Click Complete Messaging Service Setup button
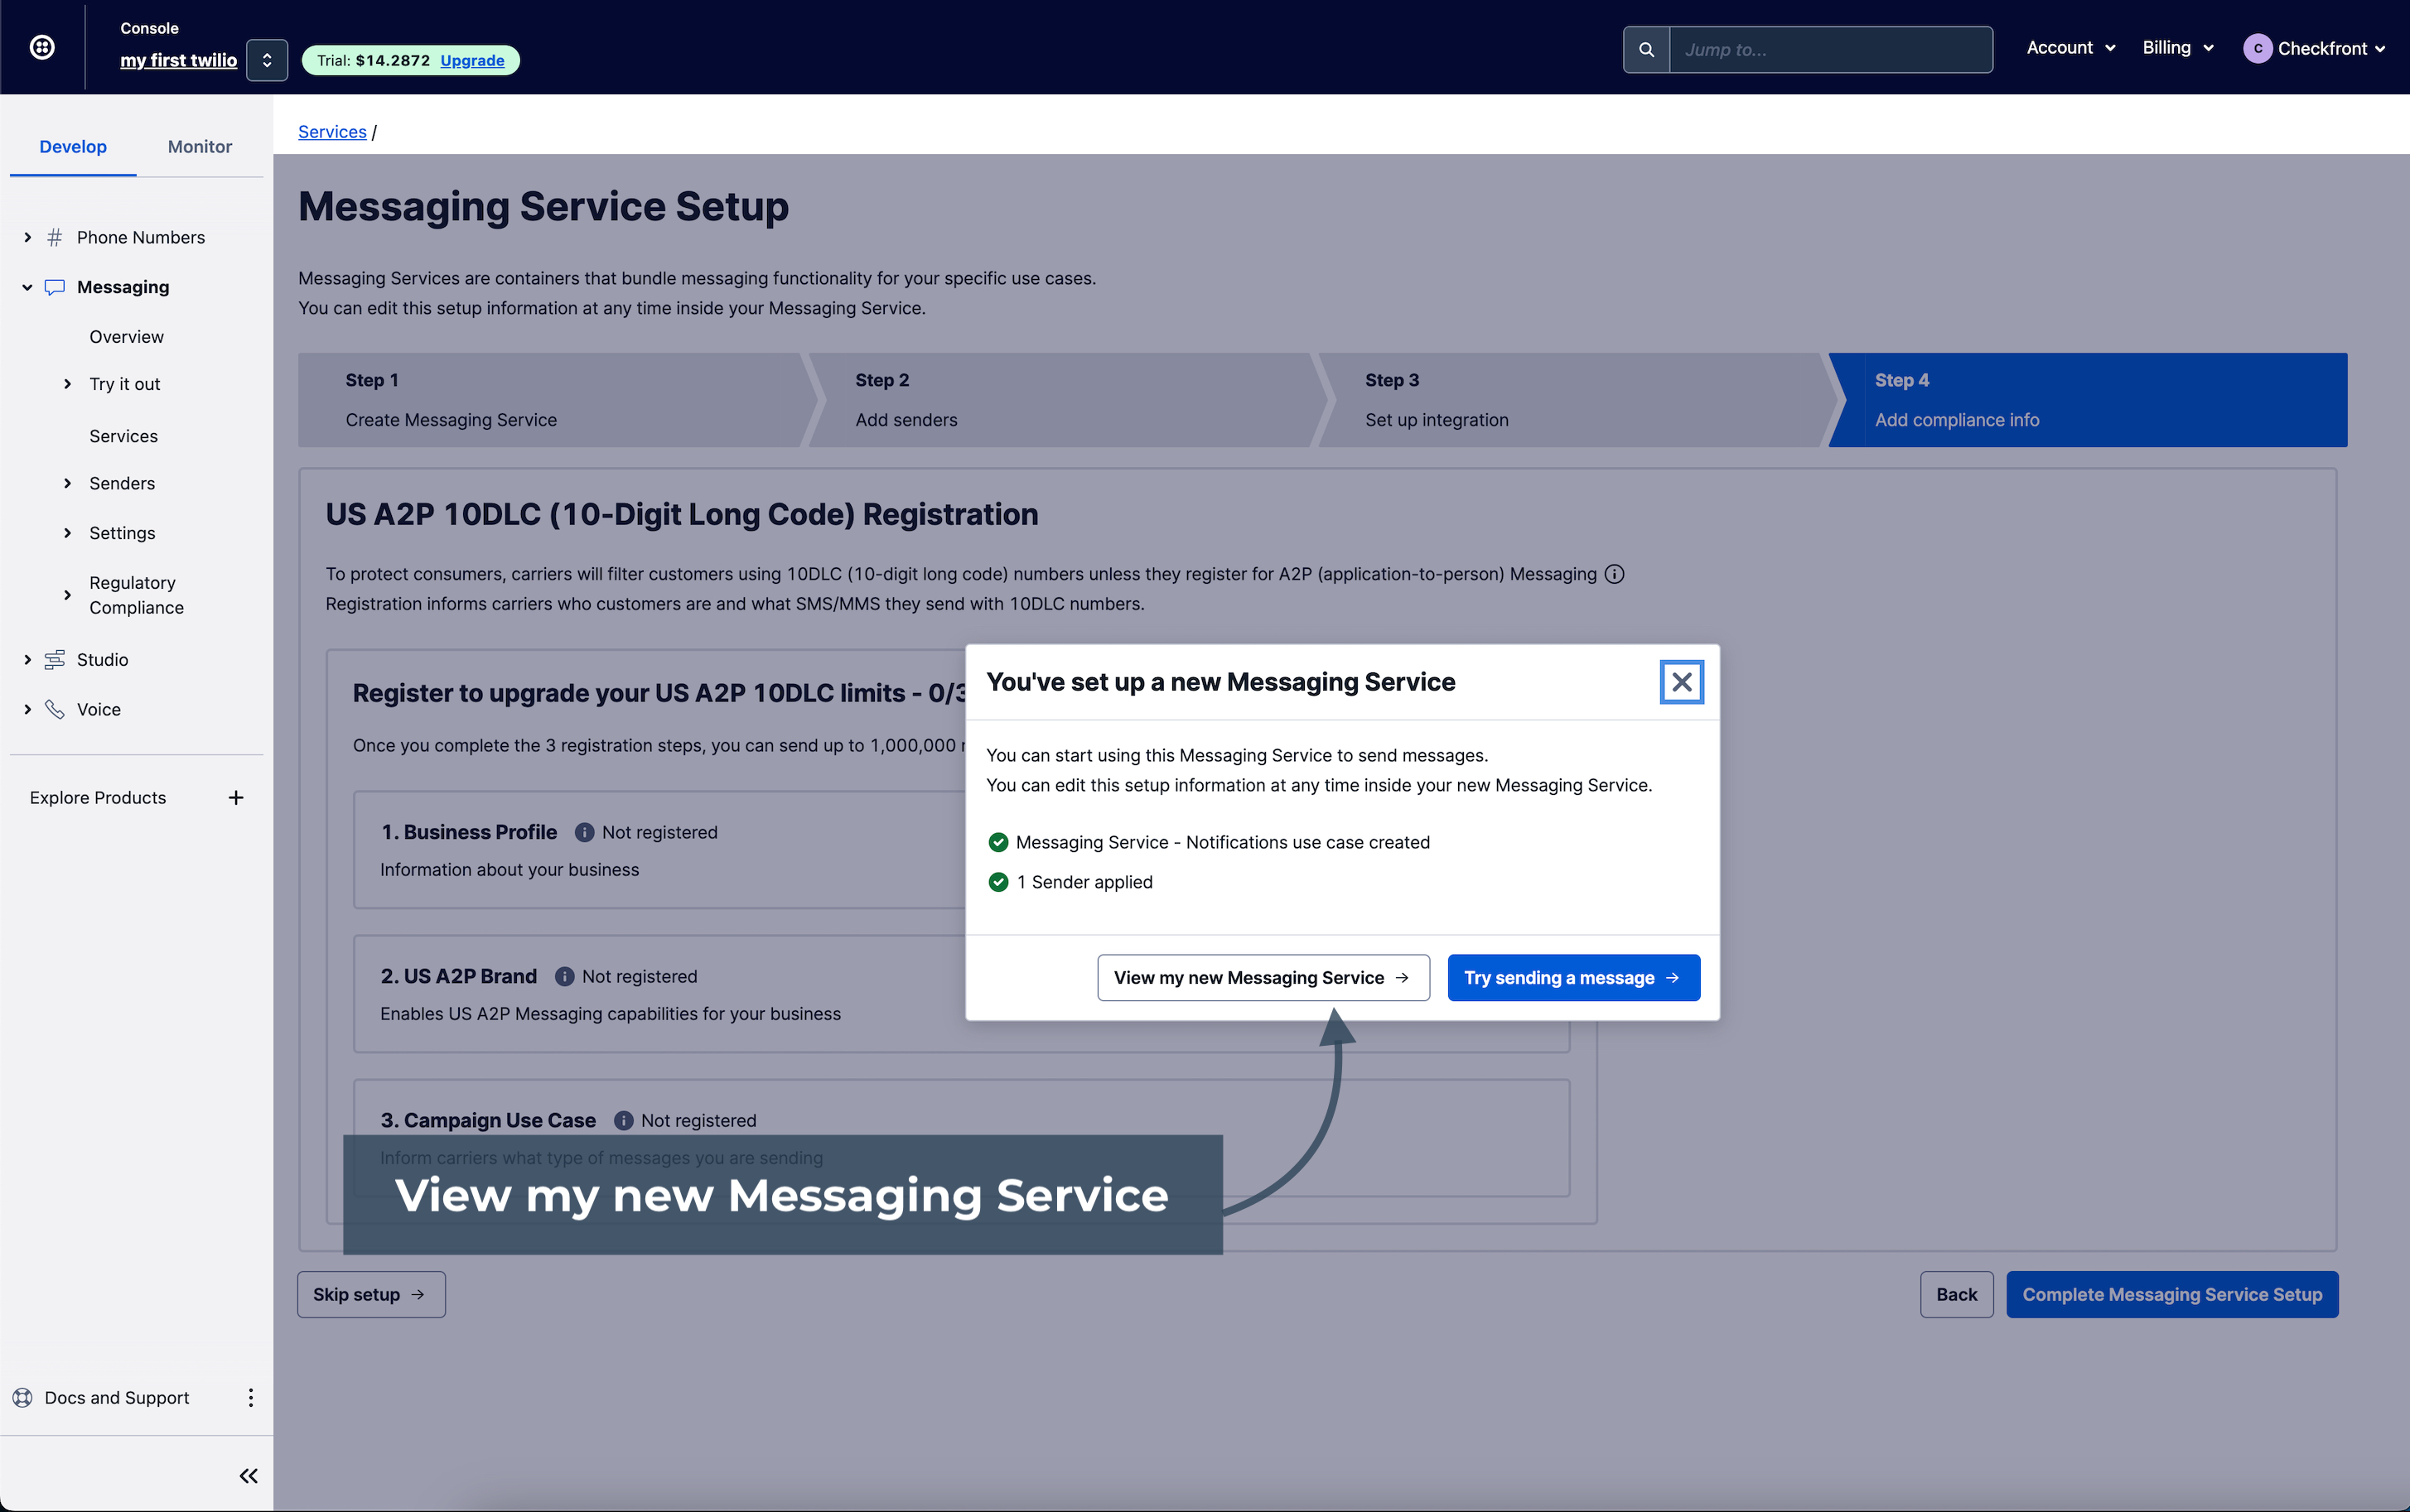 click(2172, 1294)
